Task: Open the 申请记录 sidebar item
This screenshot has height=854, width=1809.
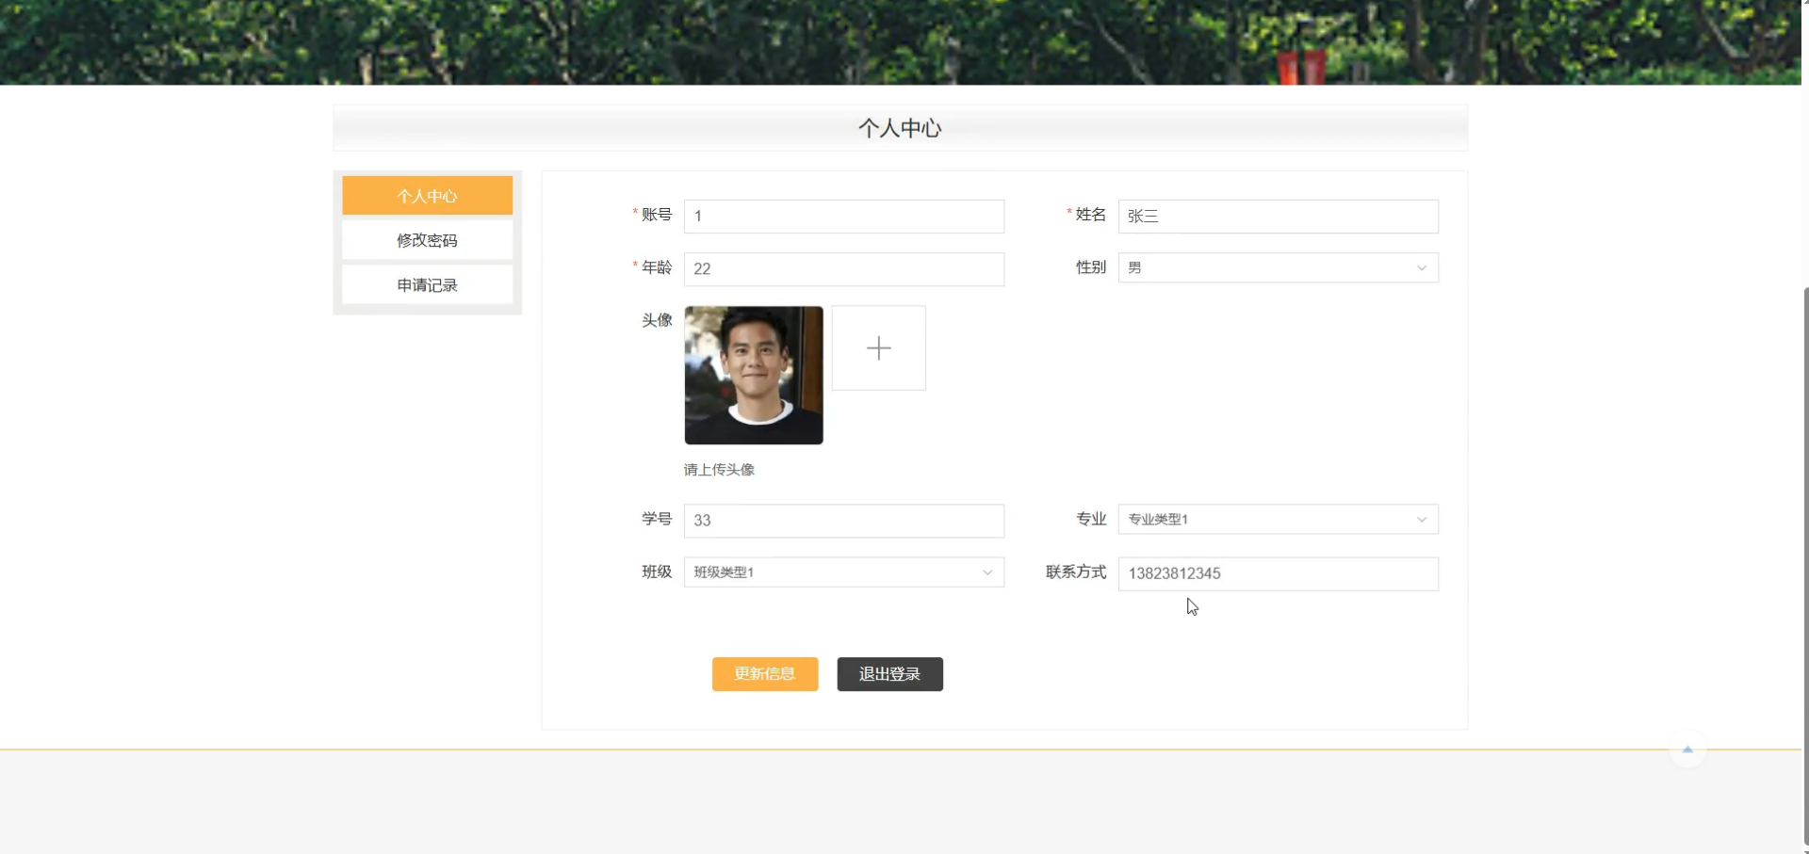Action: (x=427, y=284)
